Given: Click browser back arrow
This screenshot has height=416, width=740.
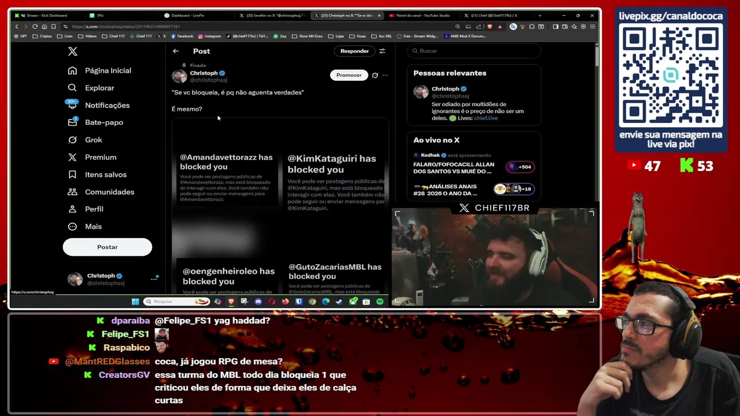Looking at the screenshot, I should 17,27.
